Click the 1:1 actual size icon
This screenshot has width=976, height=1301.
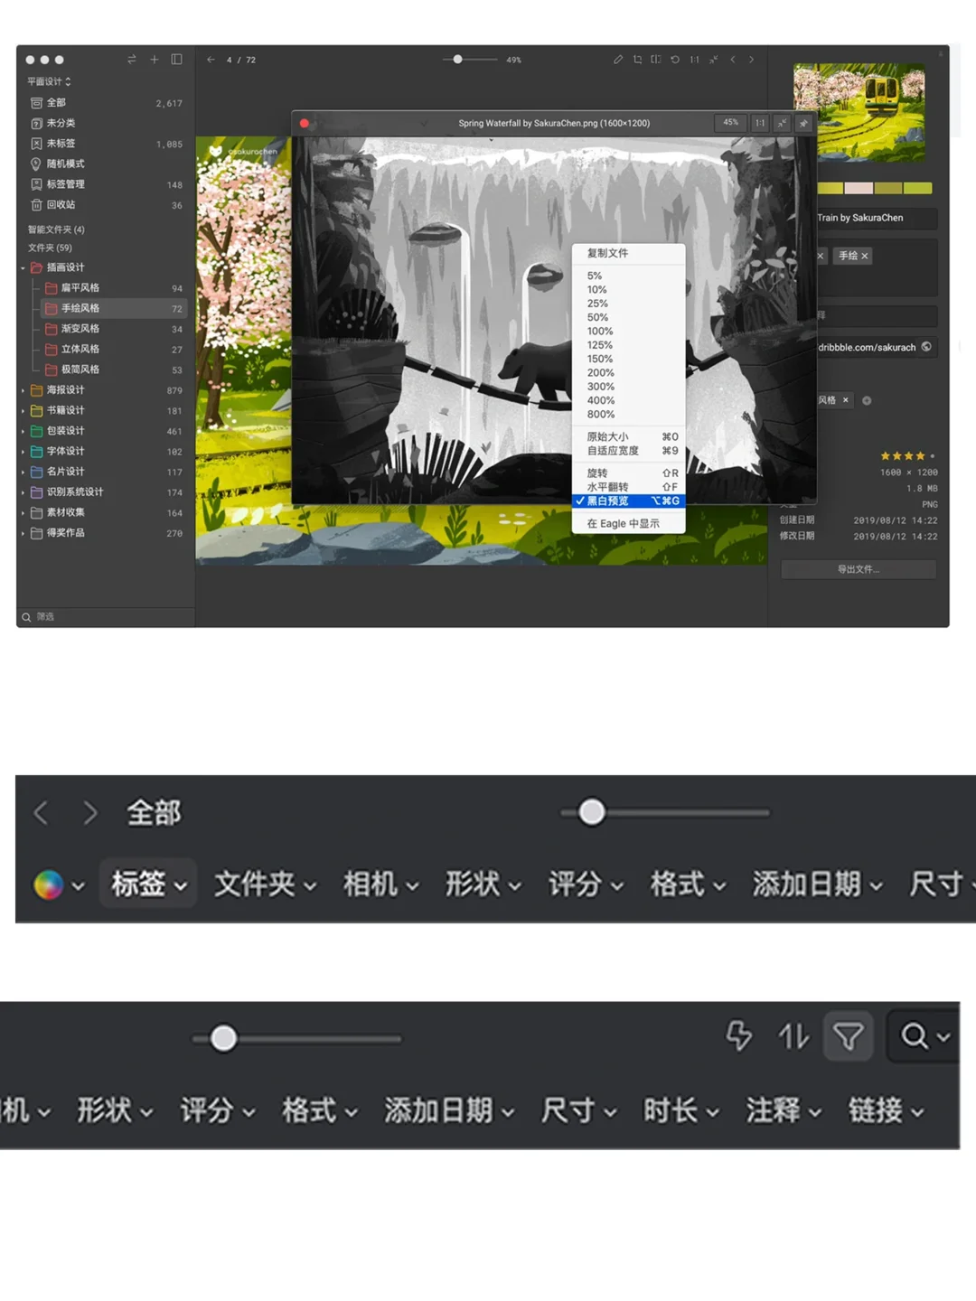tap(695, 59)
